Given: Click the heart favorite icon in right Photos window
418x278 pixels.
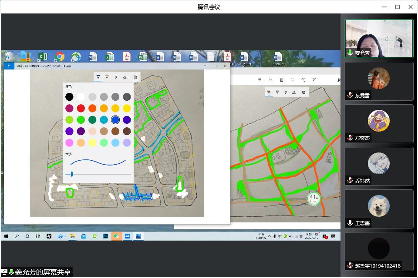Looking at the screenshot, I should [x=293, y=80].
